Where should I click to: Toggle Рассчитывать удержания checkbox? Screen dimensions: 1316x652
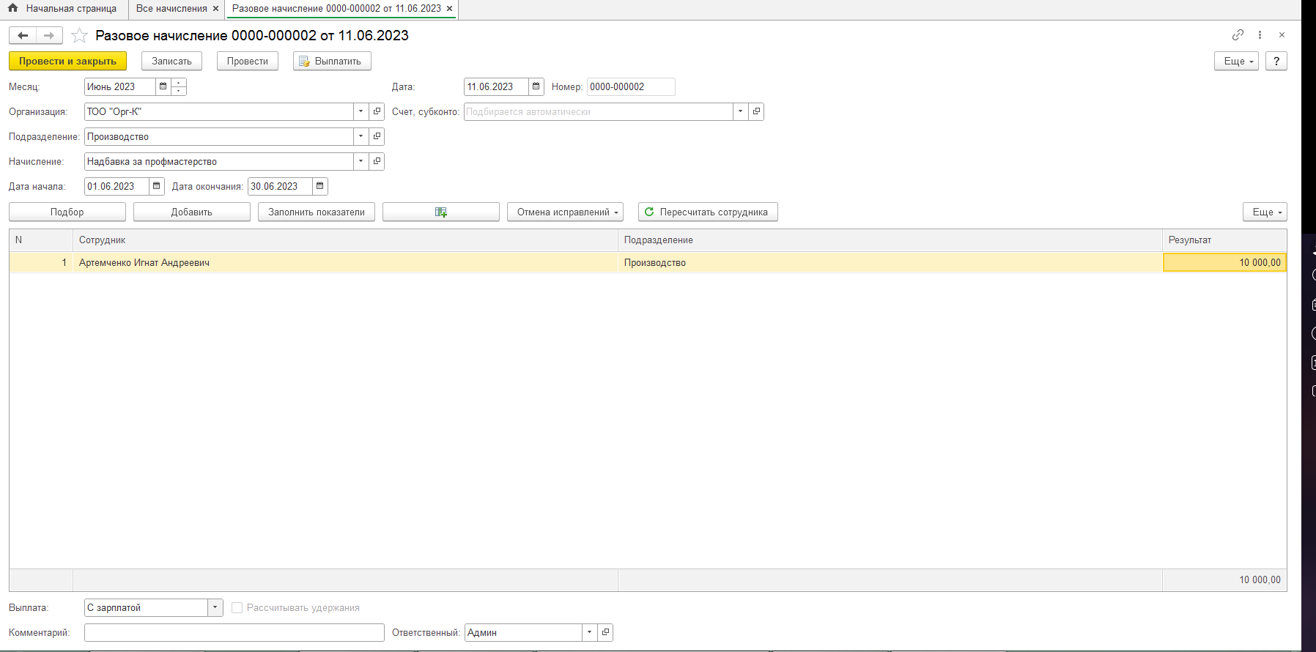(237, 608)
